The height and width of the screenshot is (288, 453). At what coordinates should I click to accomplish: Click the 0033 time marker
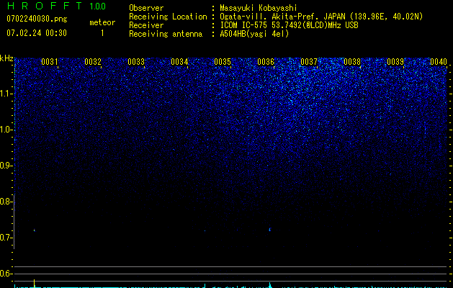pyautogui.click(x=136, y=62)
